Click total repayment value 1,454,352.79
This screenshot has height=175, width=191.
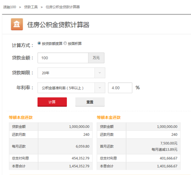point(79,166)
